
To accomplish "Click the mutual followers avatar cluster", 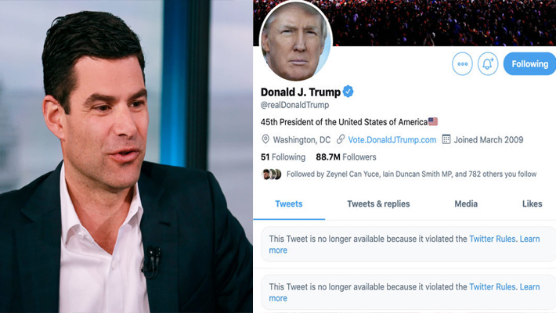I will coord(272,174).
